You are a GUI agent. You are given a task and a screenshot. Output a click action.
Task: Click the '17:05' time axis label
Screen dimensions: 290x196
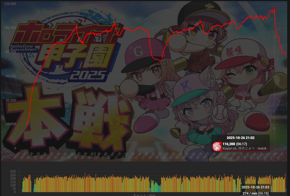click(111, 156)
